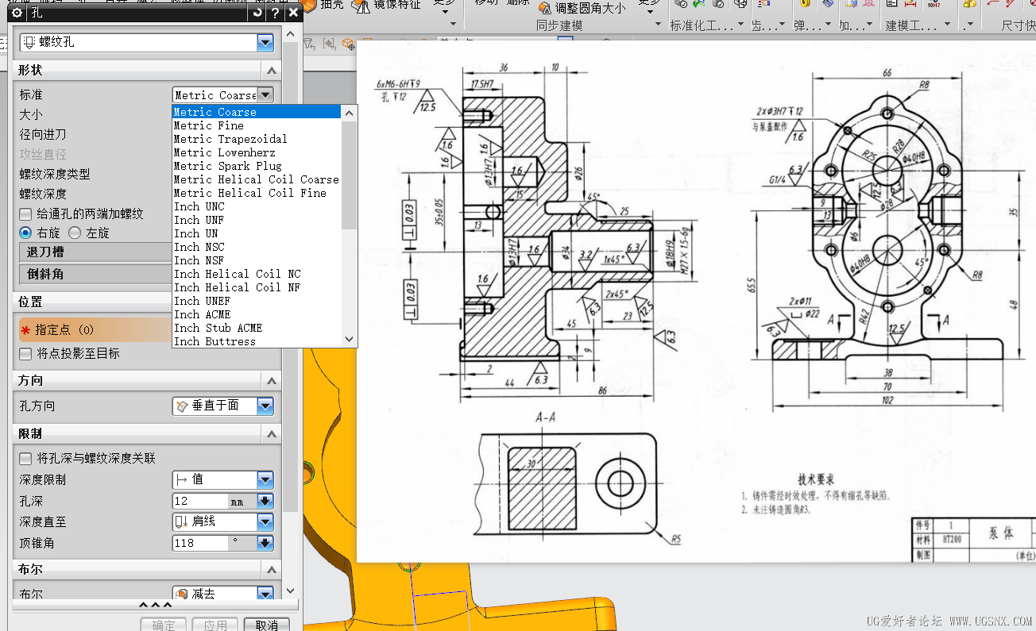Open the Depth Limit (值) dropdown

[x=265, y=479]
